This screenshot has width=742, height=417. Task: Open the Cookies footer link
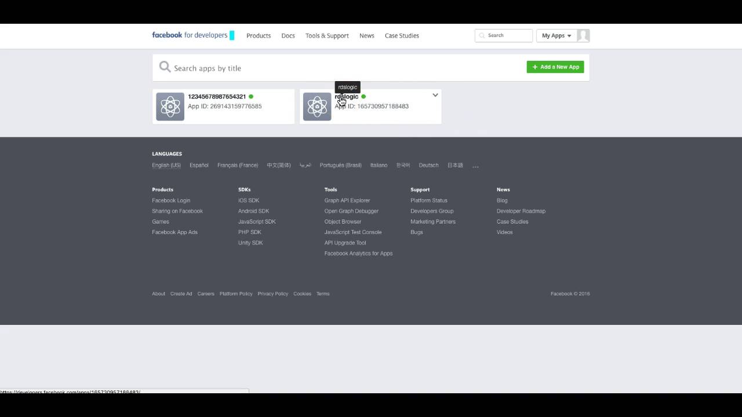coord(302,294)
